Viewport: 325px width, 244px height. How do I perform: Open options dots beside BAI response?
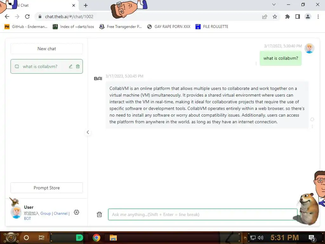point(312,126)
